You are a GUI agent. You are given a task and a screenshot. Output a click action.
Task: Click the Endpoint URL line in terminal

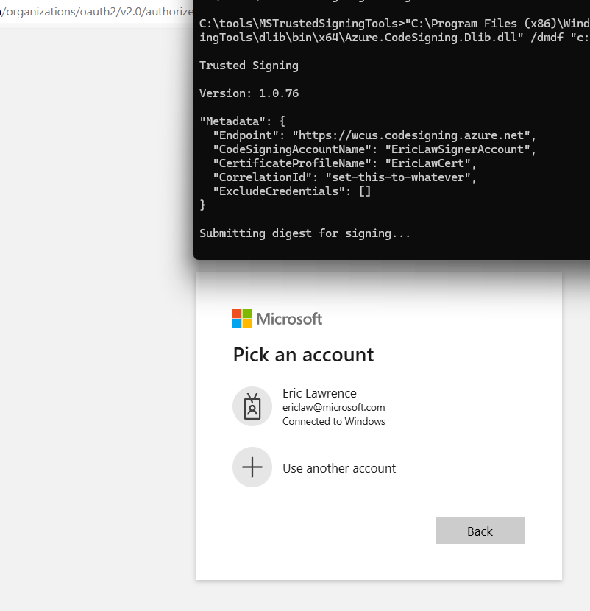click(374, 135)
